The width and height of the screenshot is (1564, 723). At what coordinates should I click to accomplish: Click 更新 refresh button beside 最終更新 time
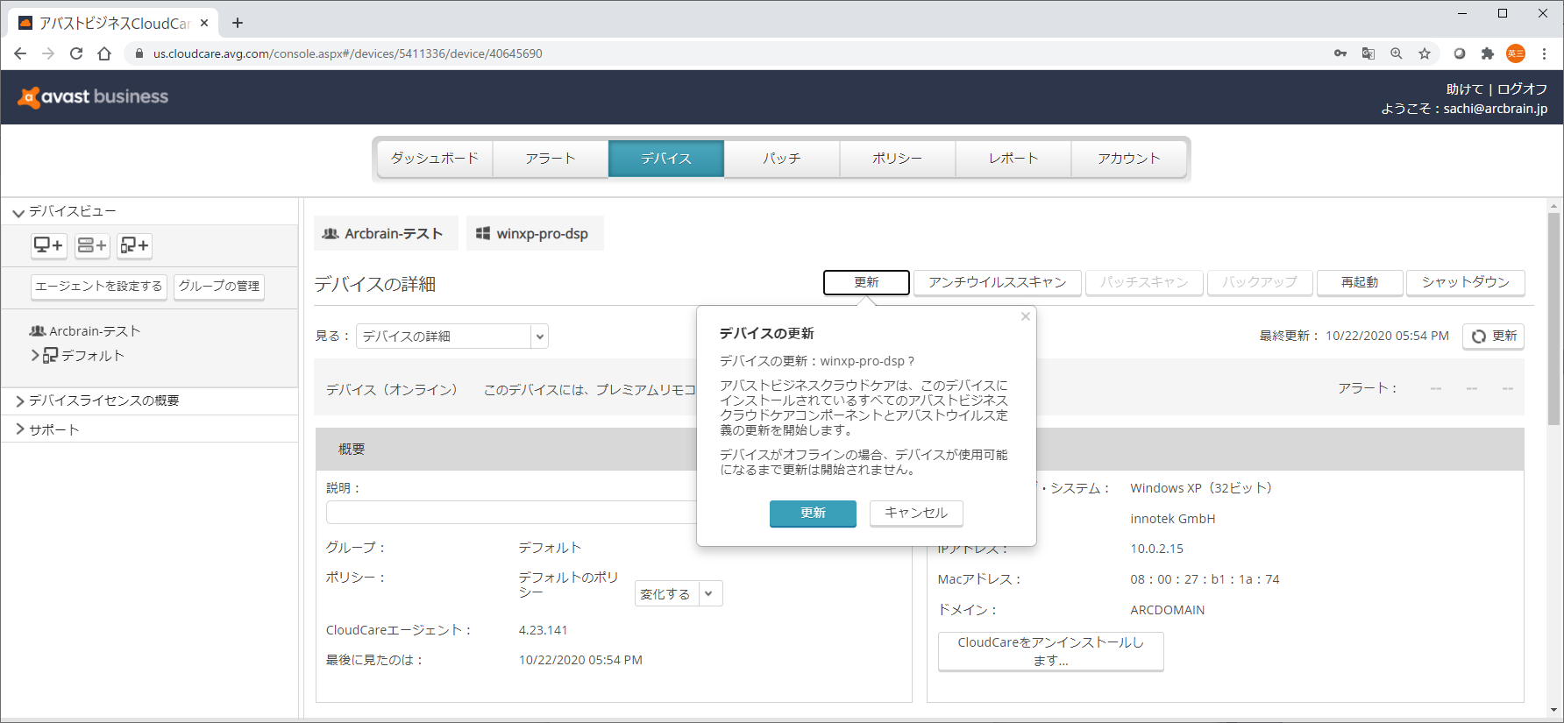pyautogui.click(x=1493, y=337)
